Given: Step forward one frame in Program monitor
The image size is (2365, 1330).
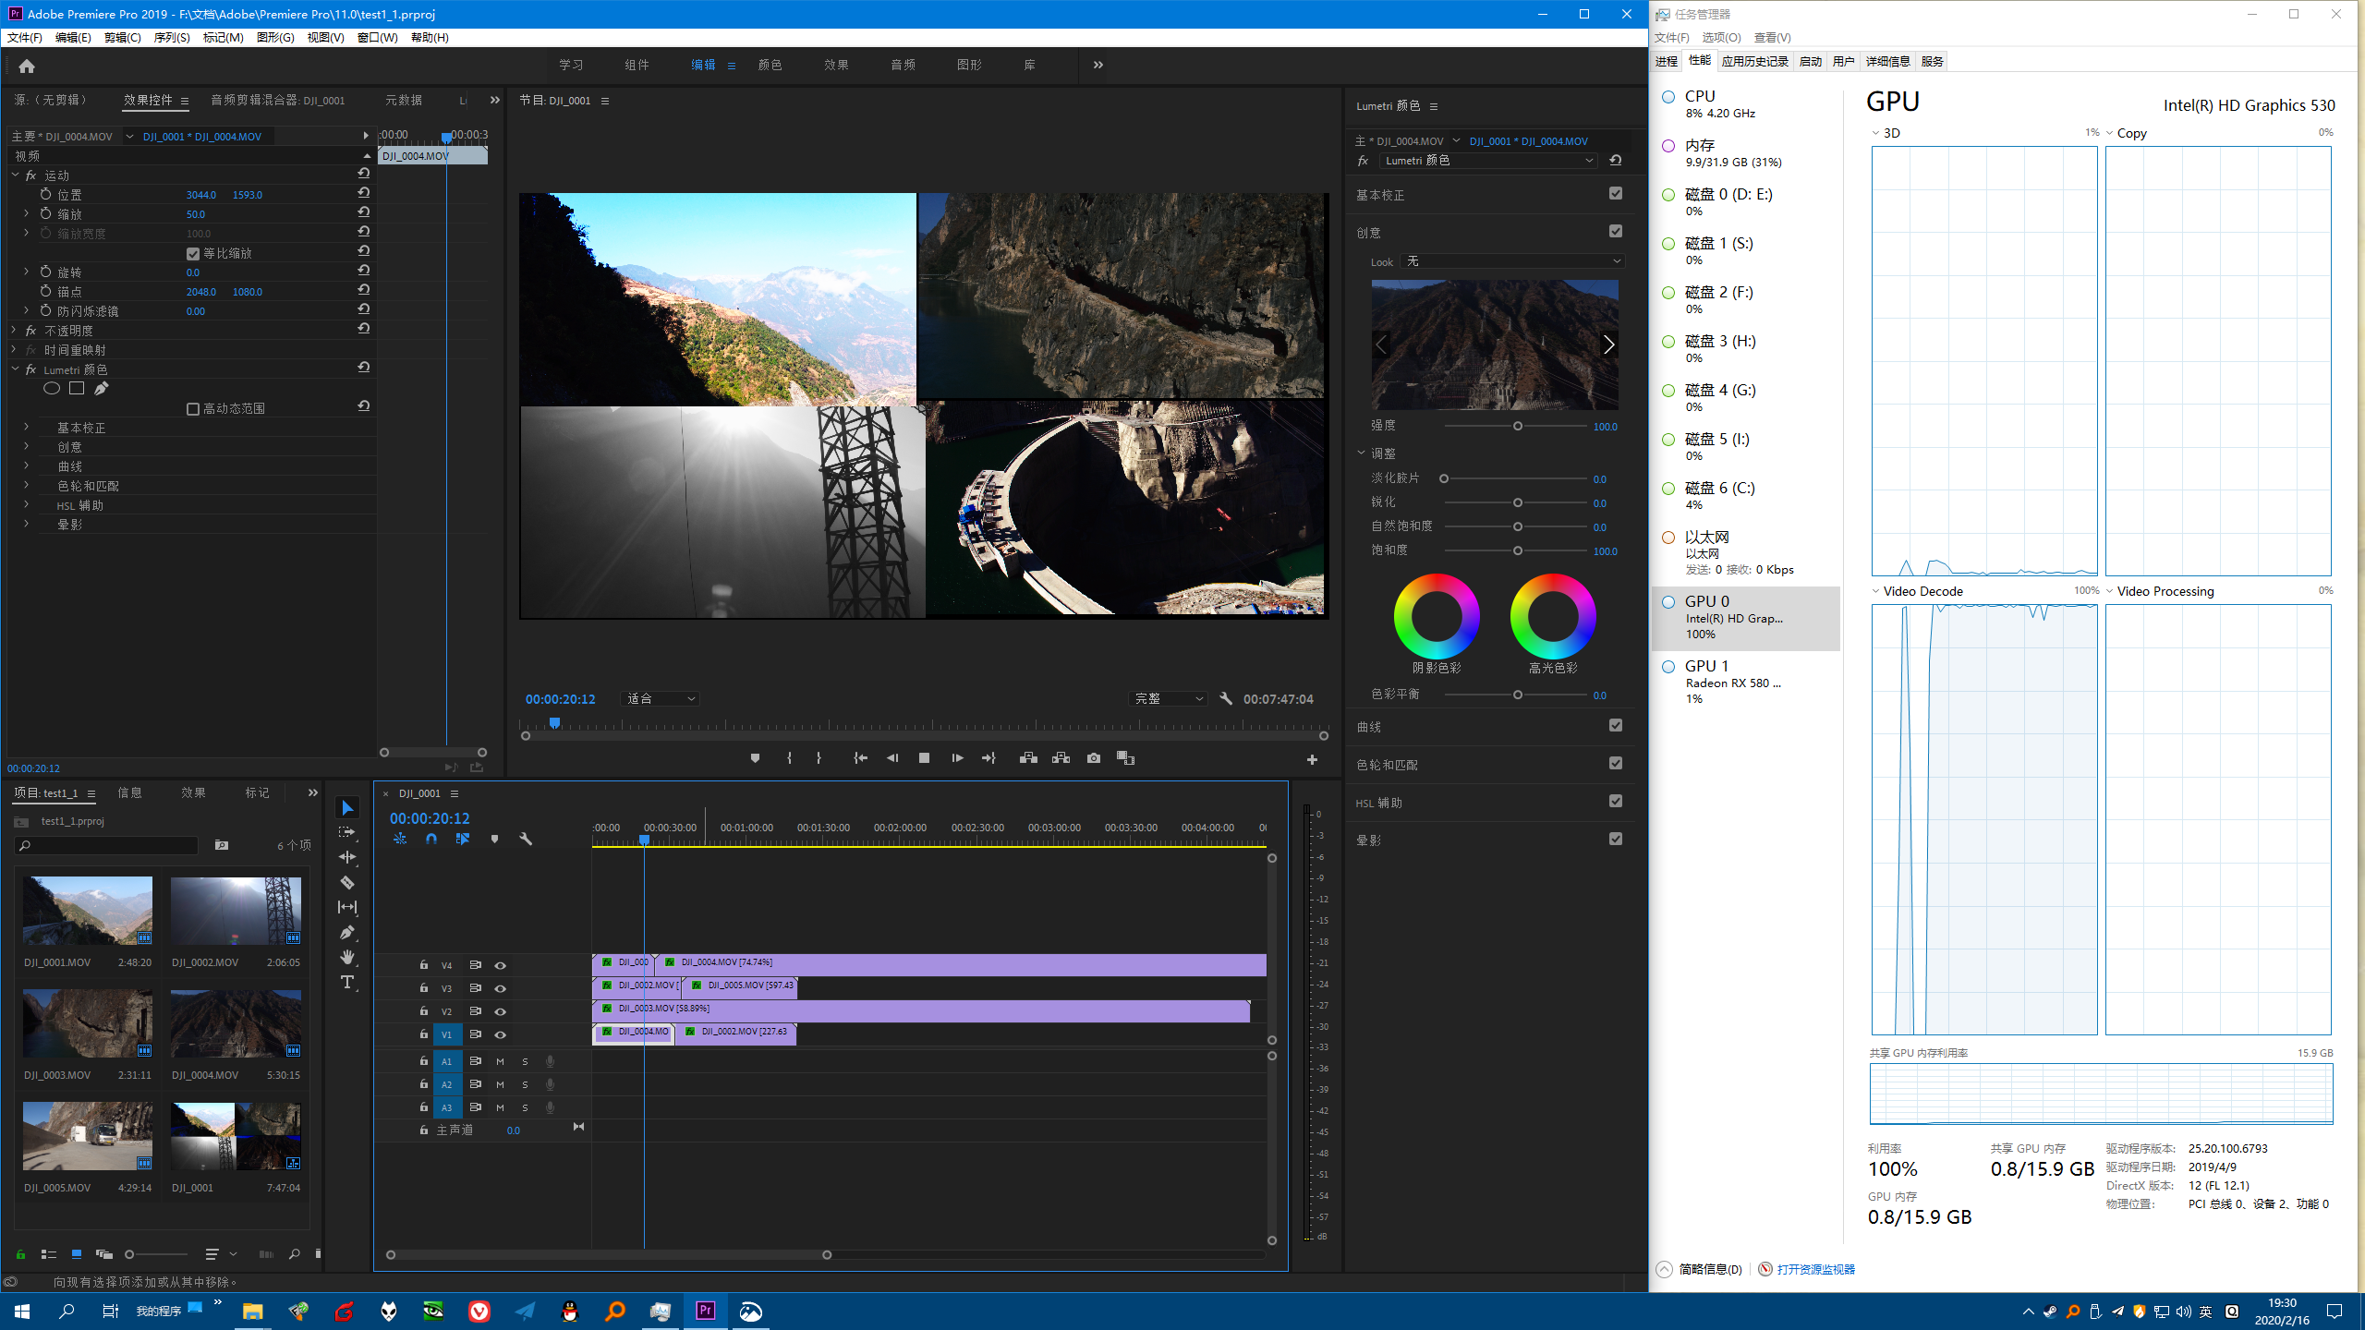Looking at the screenshot, I should 957,758.
